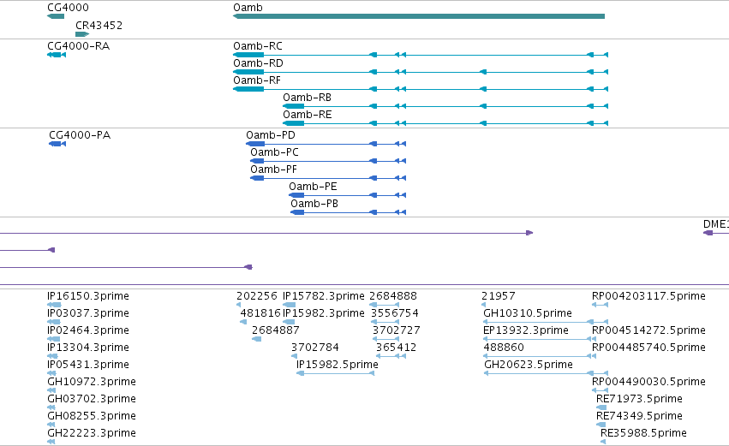Click the 488860 feature label
Viewport: 729px width, 446px height.
pos(504,348)
